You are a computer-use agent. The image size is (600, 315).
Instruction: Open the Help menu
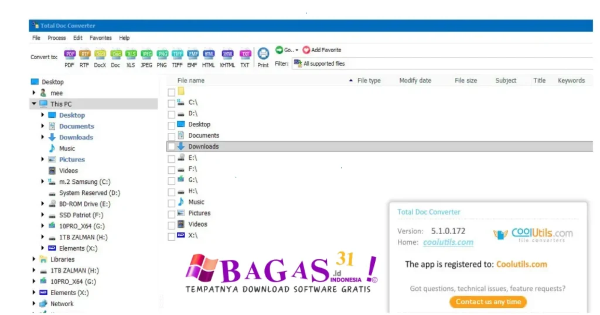click(x=124, y=38)
